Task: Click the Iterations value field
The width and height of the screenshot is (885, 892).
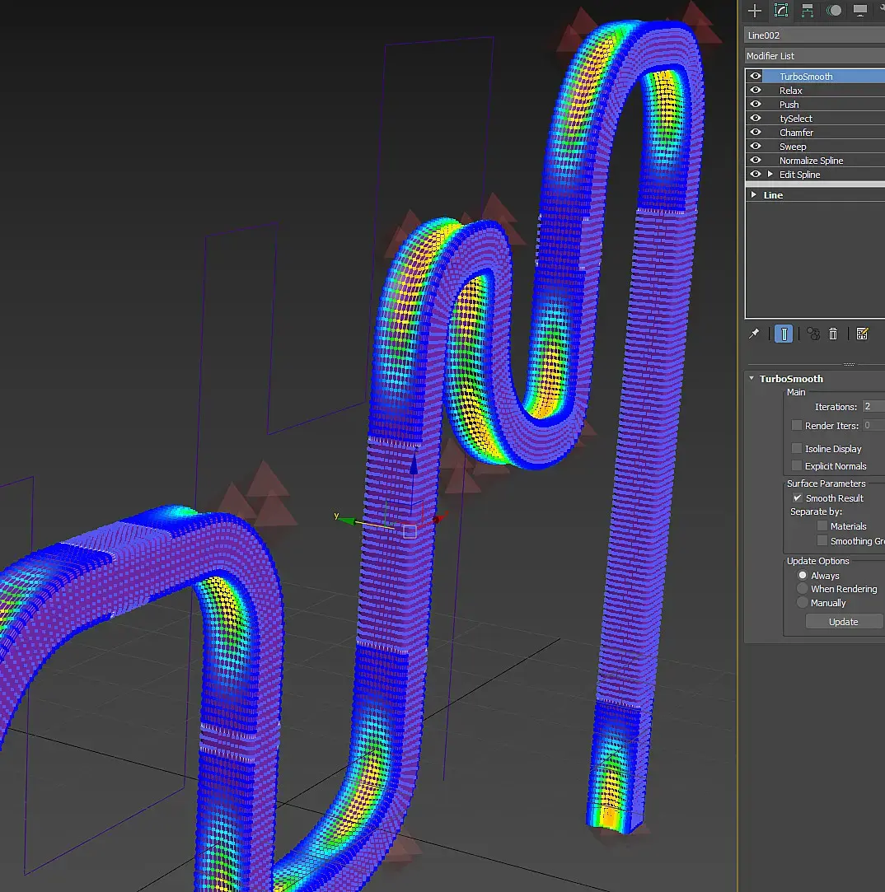Action: point(872,407)
